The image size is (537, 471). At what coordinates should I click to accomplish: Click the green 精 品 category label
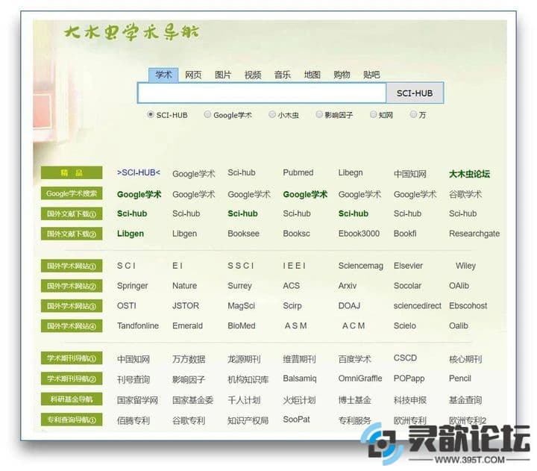[72, 172]
